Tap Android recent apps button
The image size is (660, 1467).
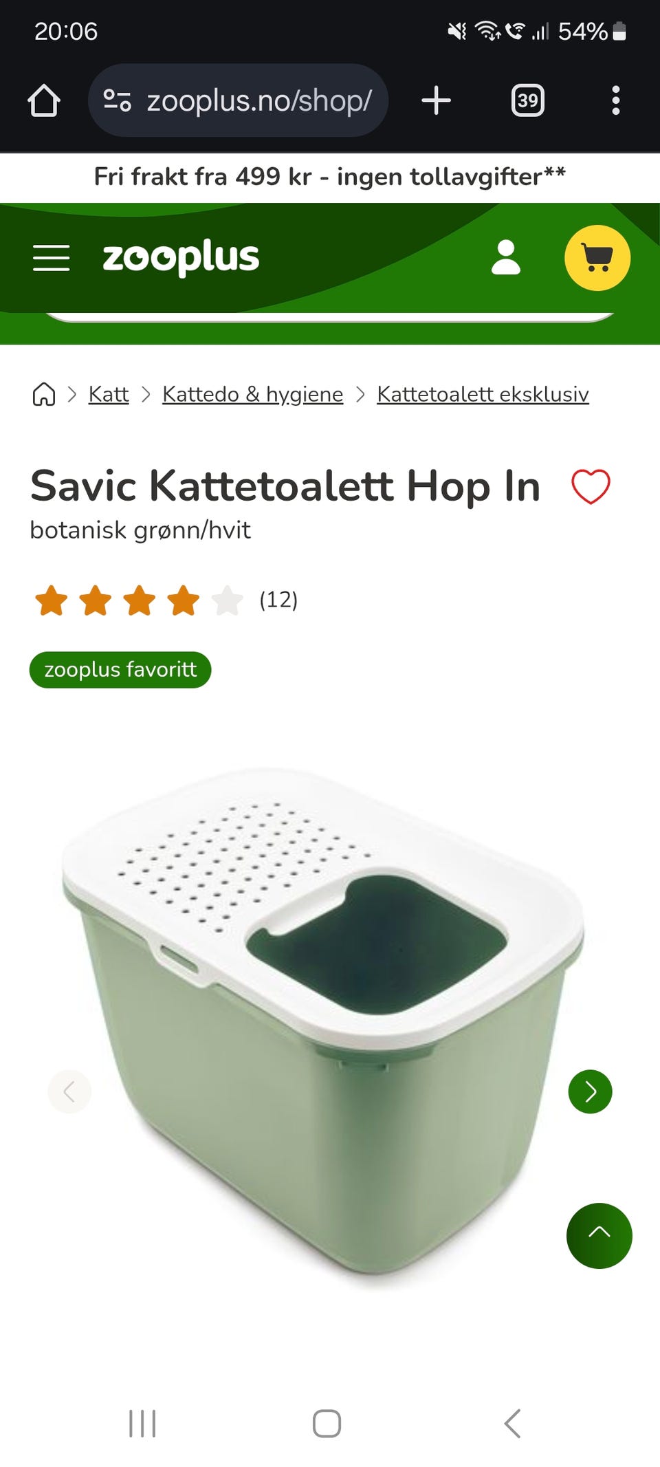tap(142, 1423)
